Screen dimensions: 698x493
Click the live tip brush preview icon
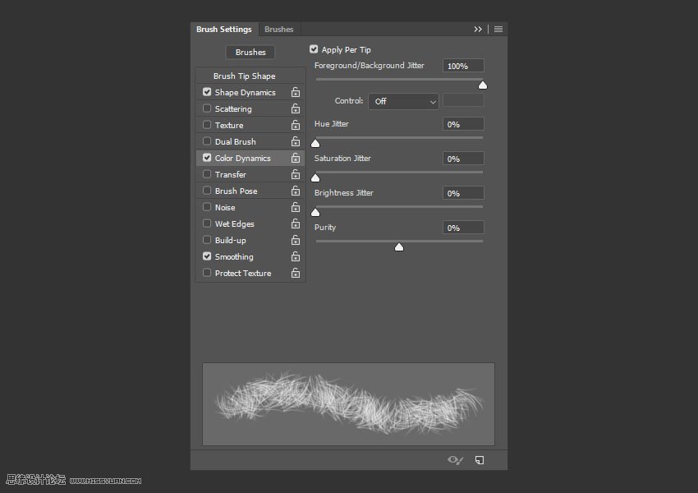pyautogui.click(x=455, y=460)
